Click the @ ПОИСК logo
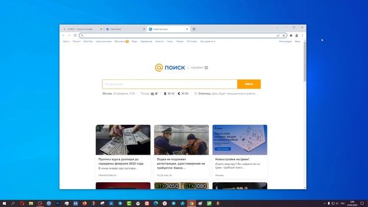 (x=170, y=68)
